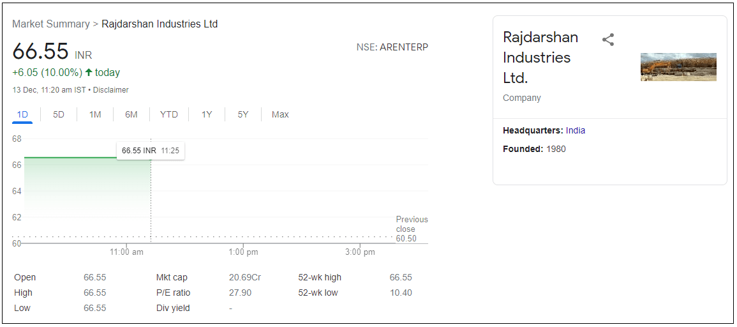Viewport: 737px width, 327px height.
Task: View the 5Y price history tab
Action: click(243, 115)
